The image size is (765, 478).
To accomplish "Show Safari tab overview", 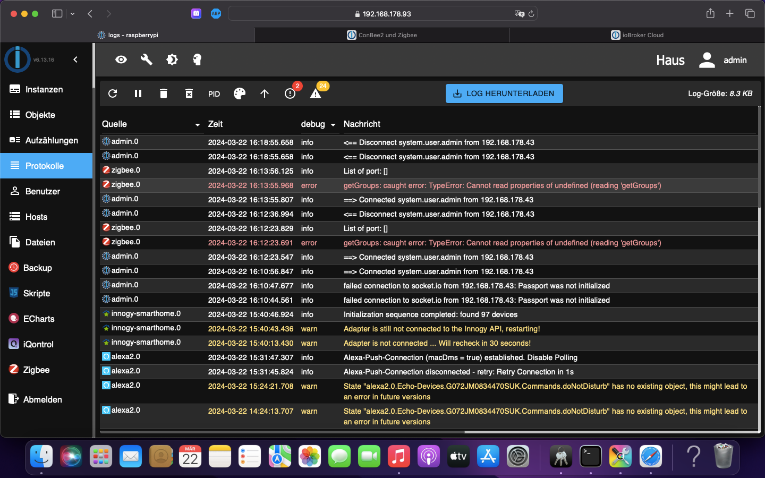I will [750, 14].
